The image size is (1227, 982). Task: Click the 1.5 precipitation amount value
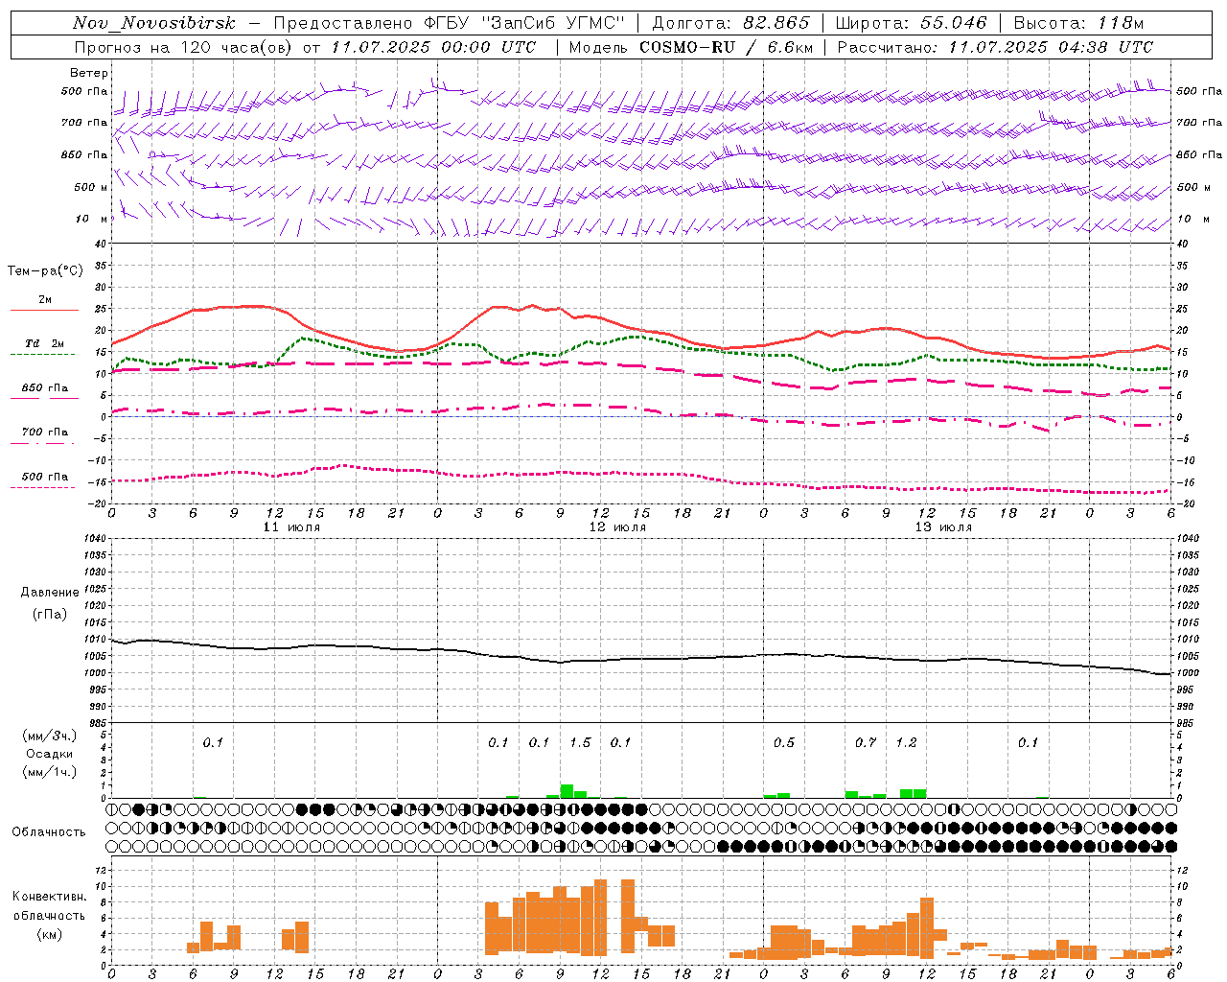[x=580, y=742]
